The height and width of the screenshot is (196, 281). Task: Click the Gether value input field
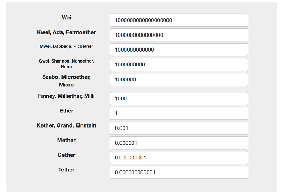pyautogui.click(x=179, y=158)
